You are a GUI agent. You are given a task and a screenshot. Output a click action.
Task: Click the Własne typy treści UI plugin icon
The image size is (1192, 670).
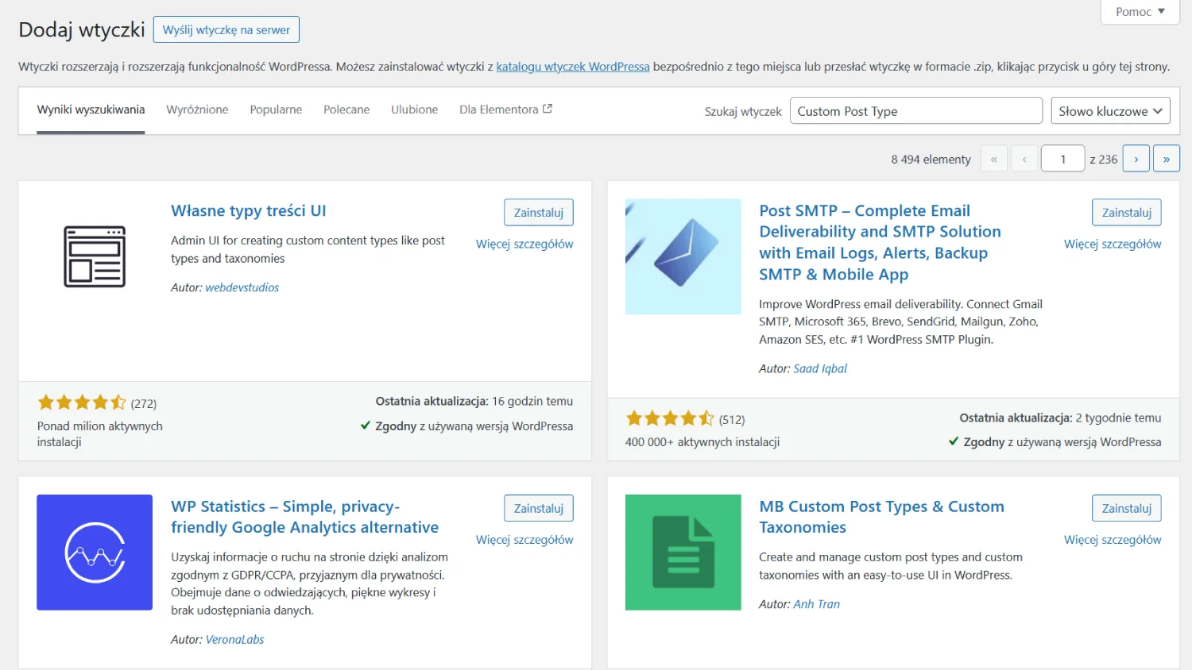click(95, 256)
